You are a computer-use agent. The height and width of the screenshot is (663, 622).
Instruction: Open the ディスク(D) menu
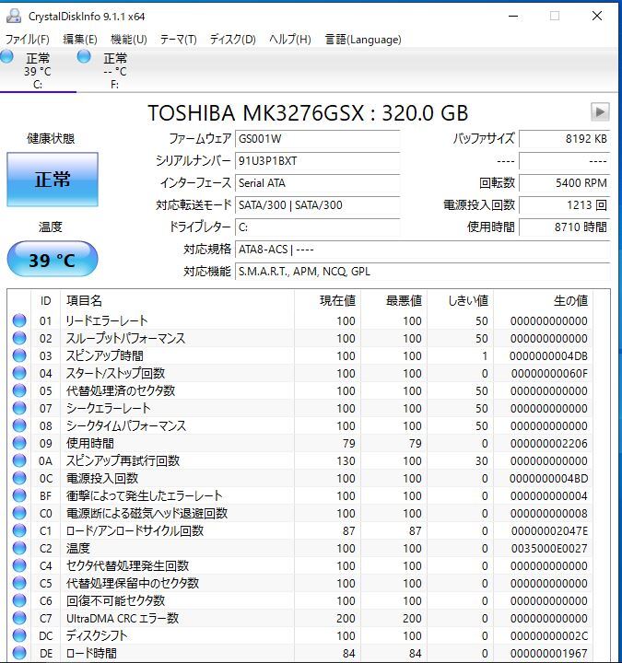tap(233, 40)
